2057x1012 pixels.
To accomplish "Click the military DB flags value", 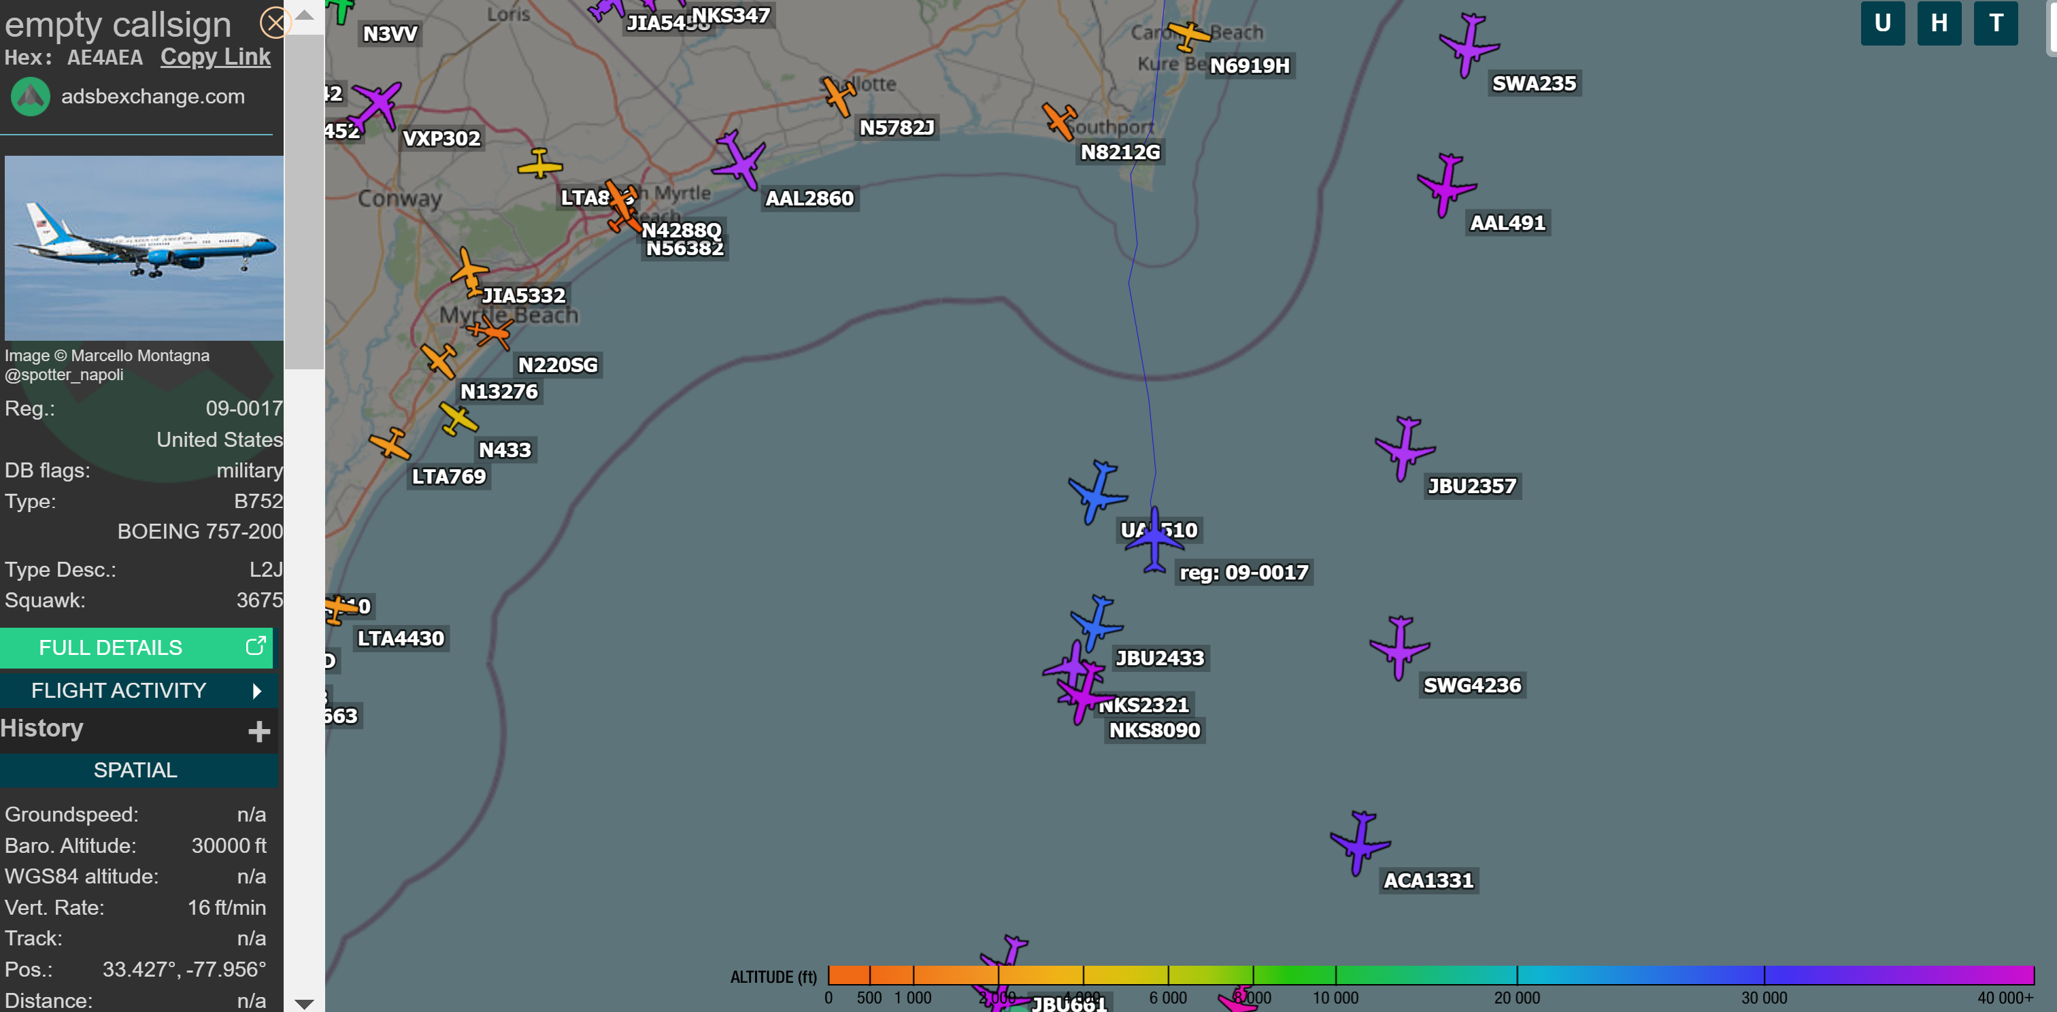I will point(249,470).
